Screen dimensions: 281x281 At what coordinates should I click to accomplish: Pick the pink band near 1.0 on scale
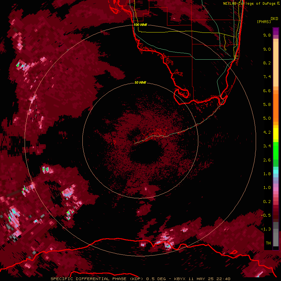pyautogui.click(x=276, y=189)
